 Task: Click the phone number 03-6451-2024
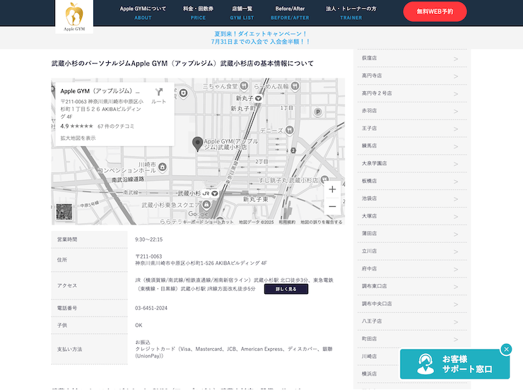151,308
